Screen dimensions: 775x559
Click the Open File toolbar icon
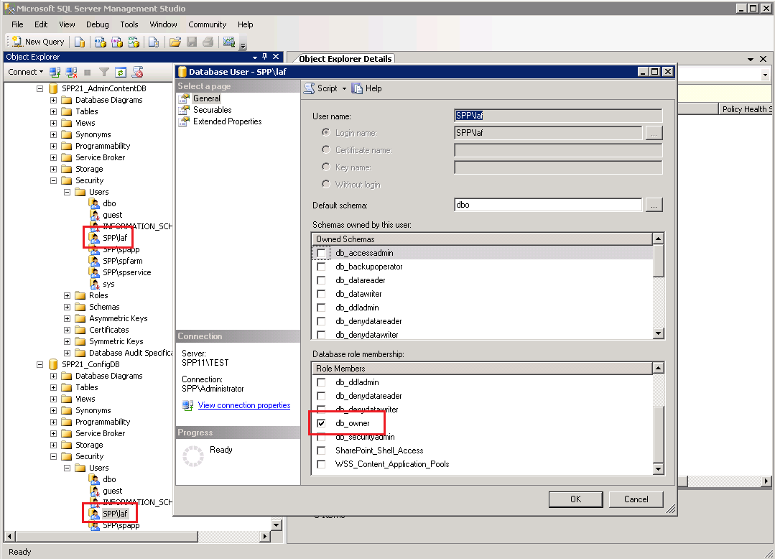[x=175, y=41]
